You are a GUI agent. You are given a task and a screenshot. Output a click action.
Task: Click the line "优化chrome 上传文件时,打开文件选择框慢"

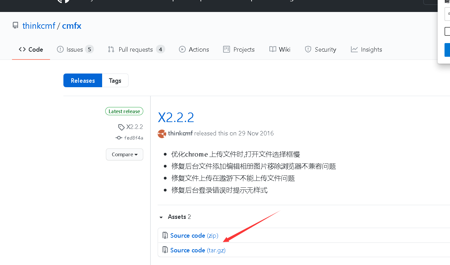pyautogui.click(x=236, y=155)
